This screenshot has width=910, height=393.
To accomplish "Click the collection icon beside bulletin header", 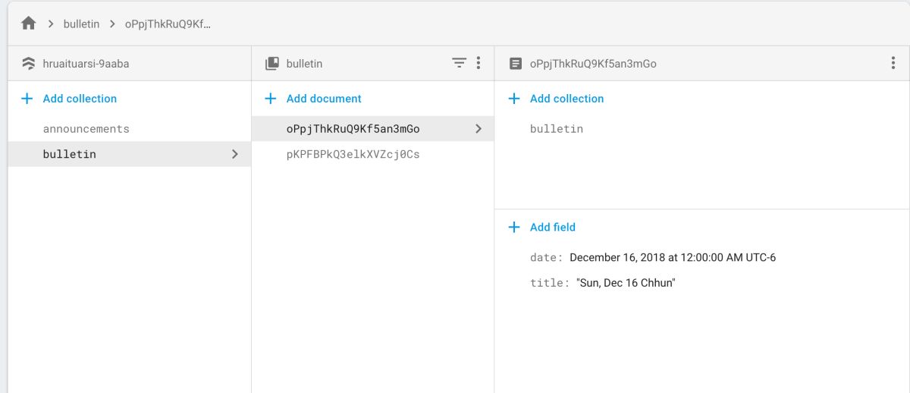I will pos(271,64).
